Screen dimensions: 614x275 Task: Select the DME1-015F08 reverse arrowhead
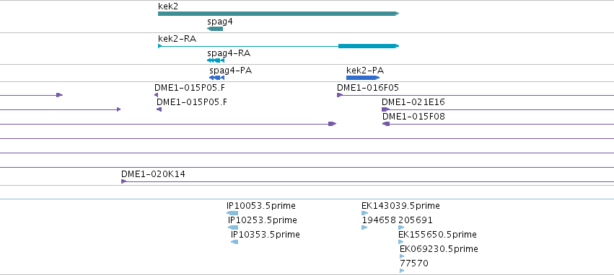coord(386,124)
